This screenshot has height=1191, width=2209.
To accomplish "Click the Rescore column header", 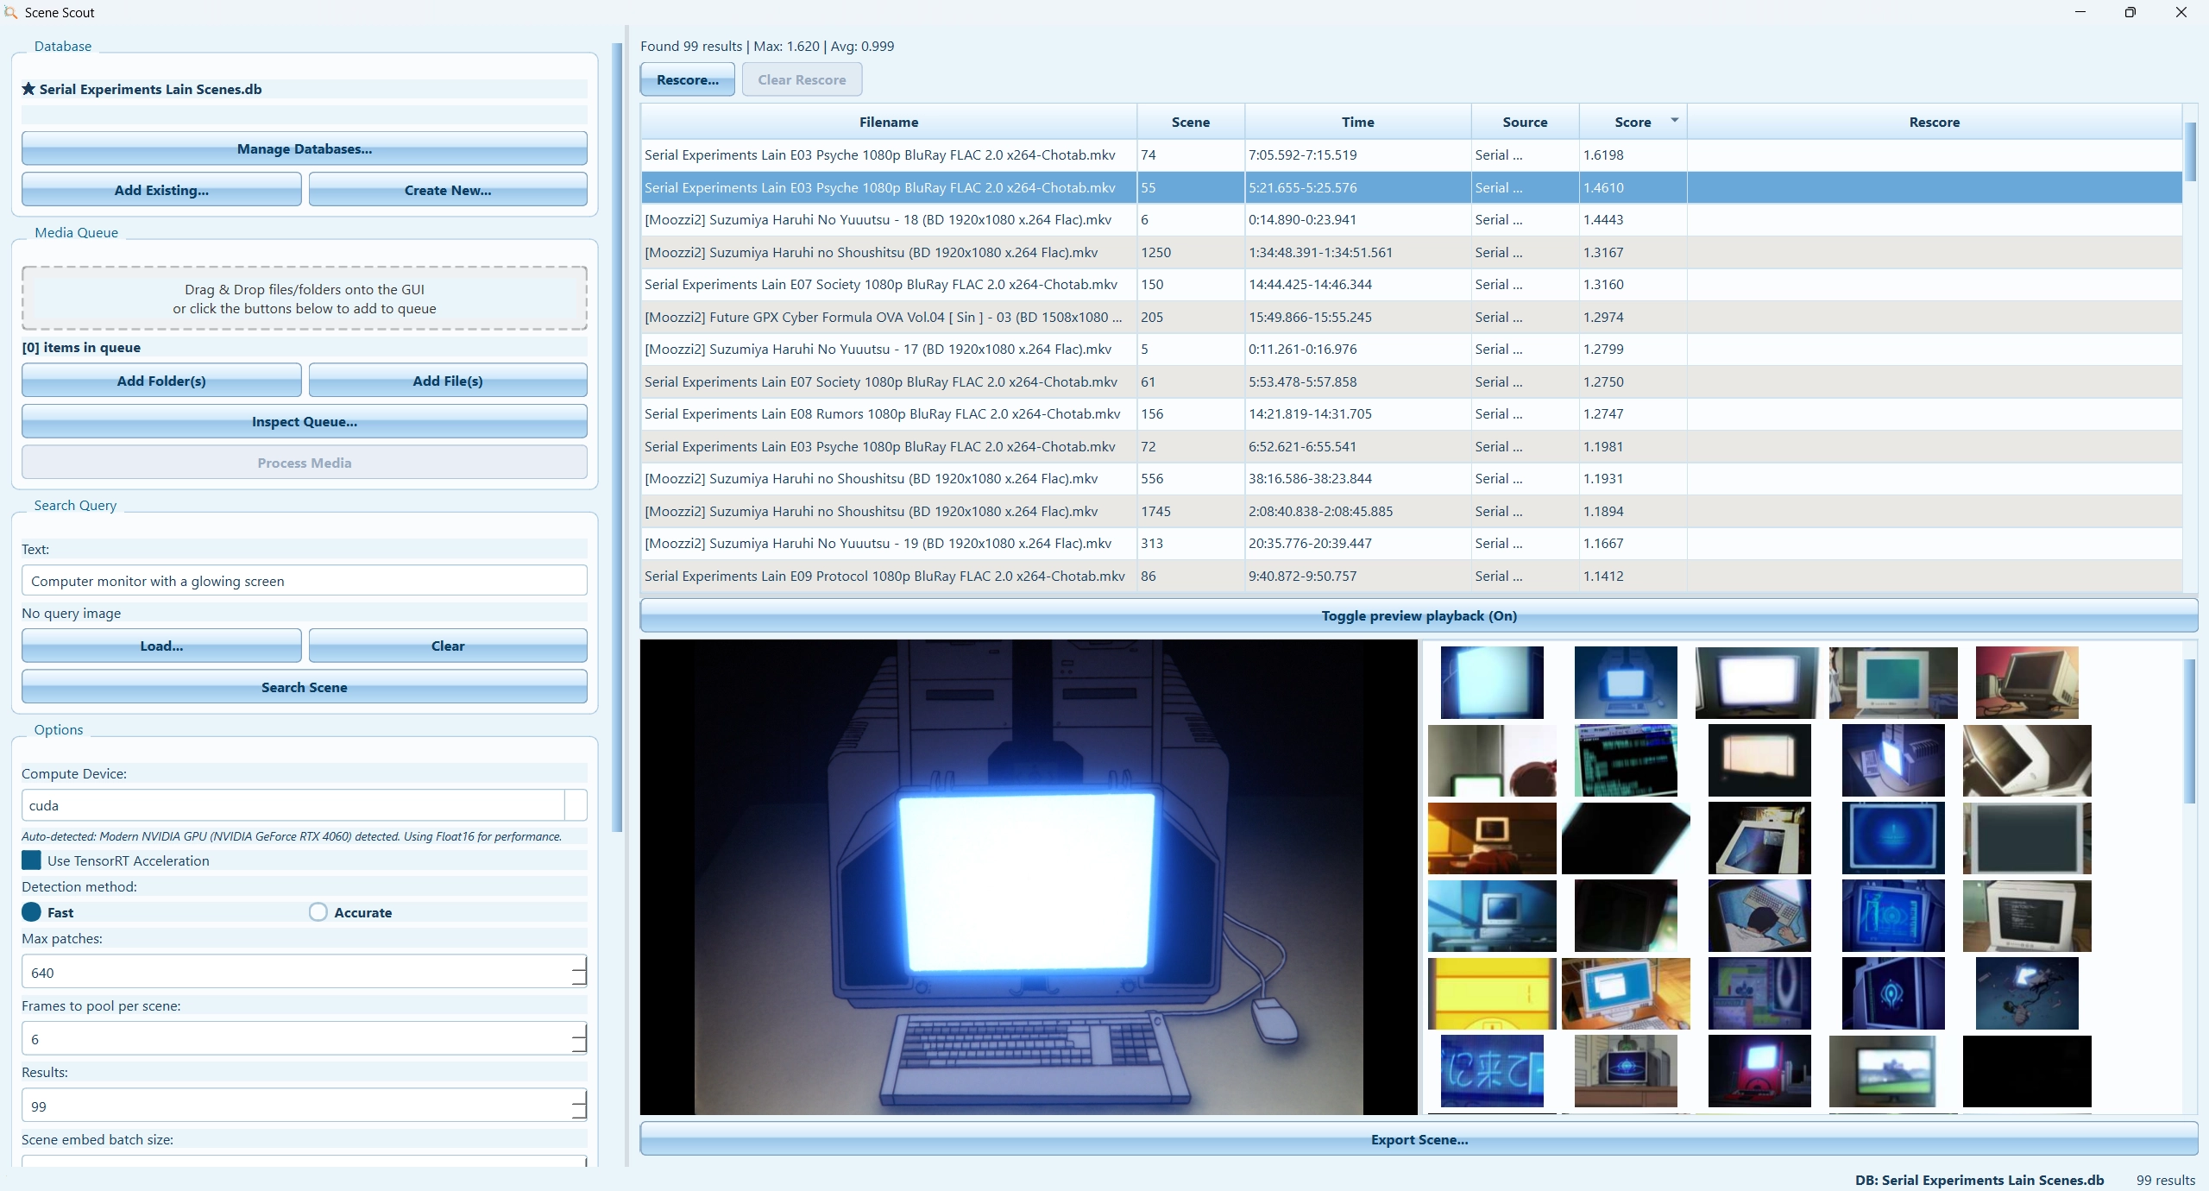I will tap(1935, 122).
